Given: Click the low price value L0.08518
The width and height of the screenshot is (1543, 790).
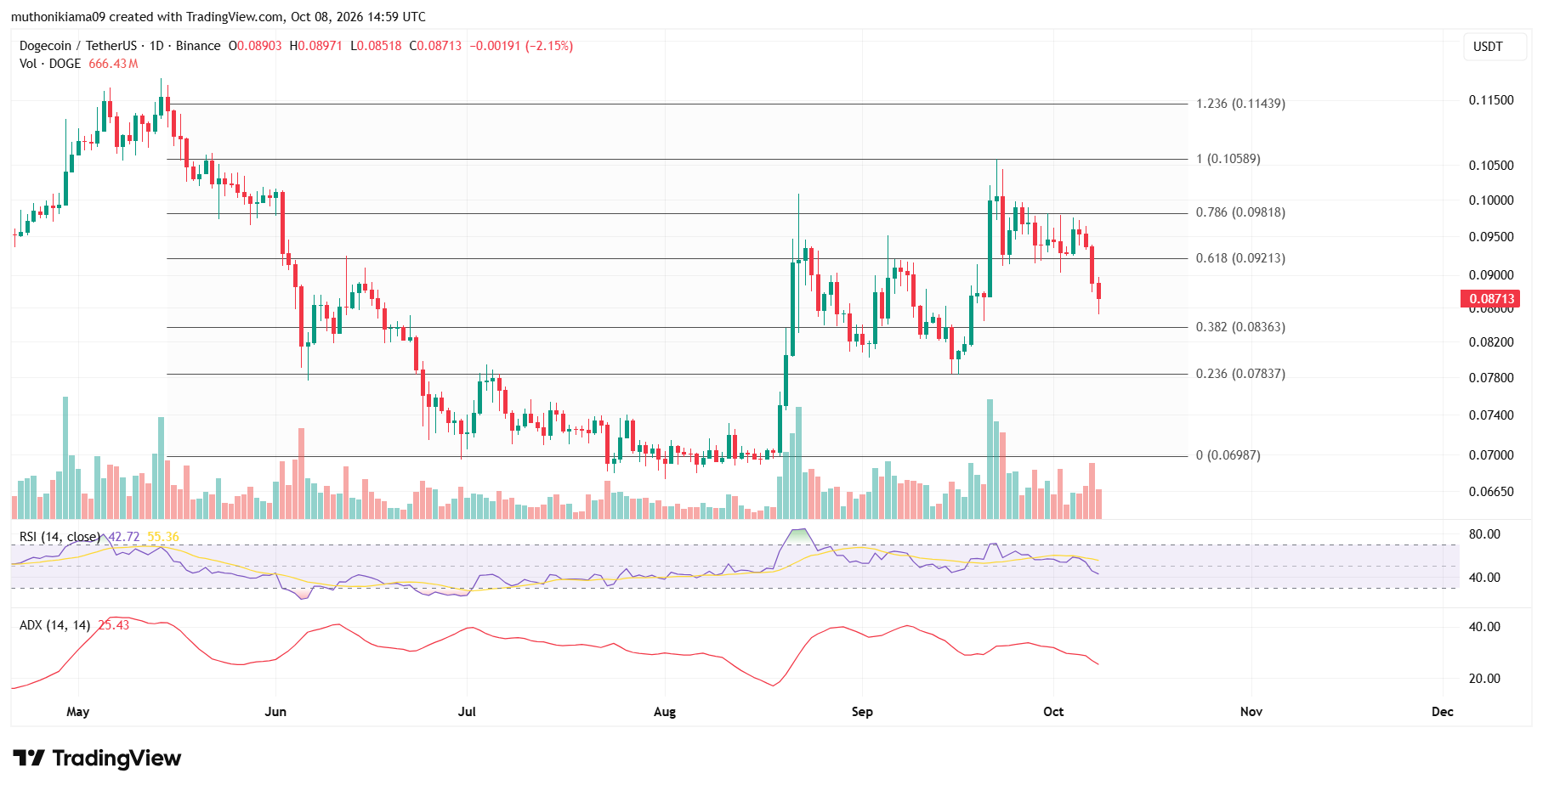Looking at the screenshot, I should 376,46.
